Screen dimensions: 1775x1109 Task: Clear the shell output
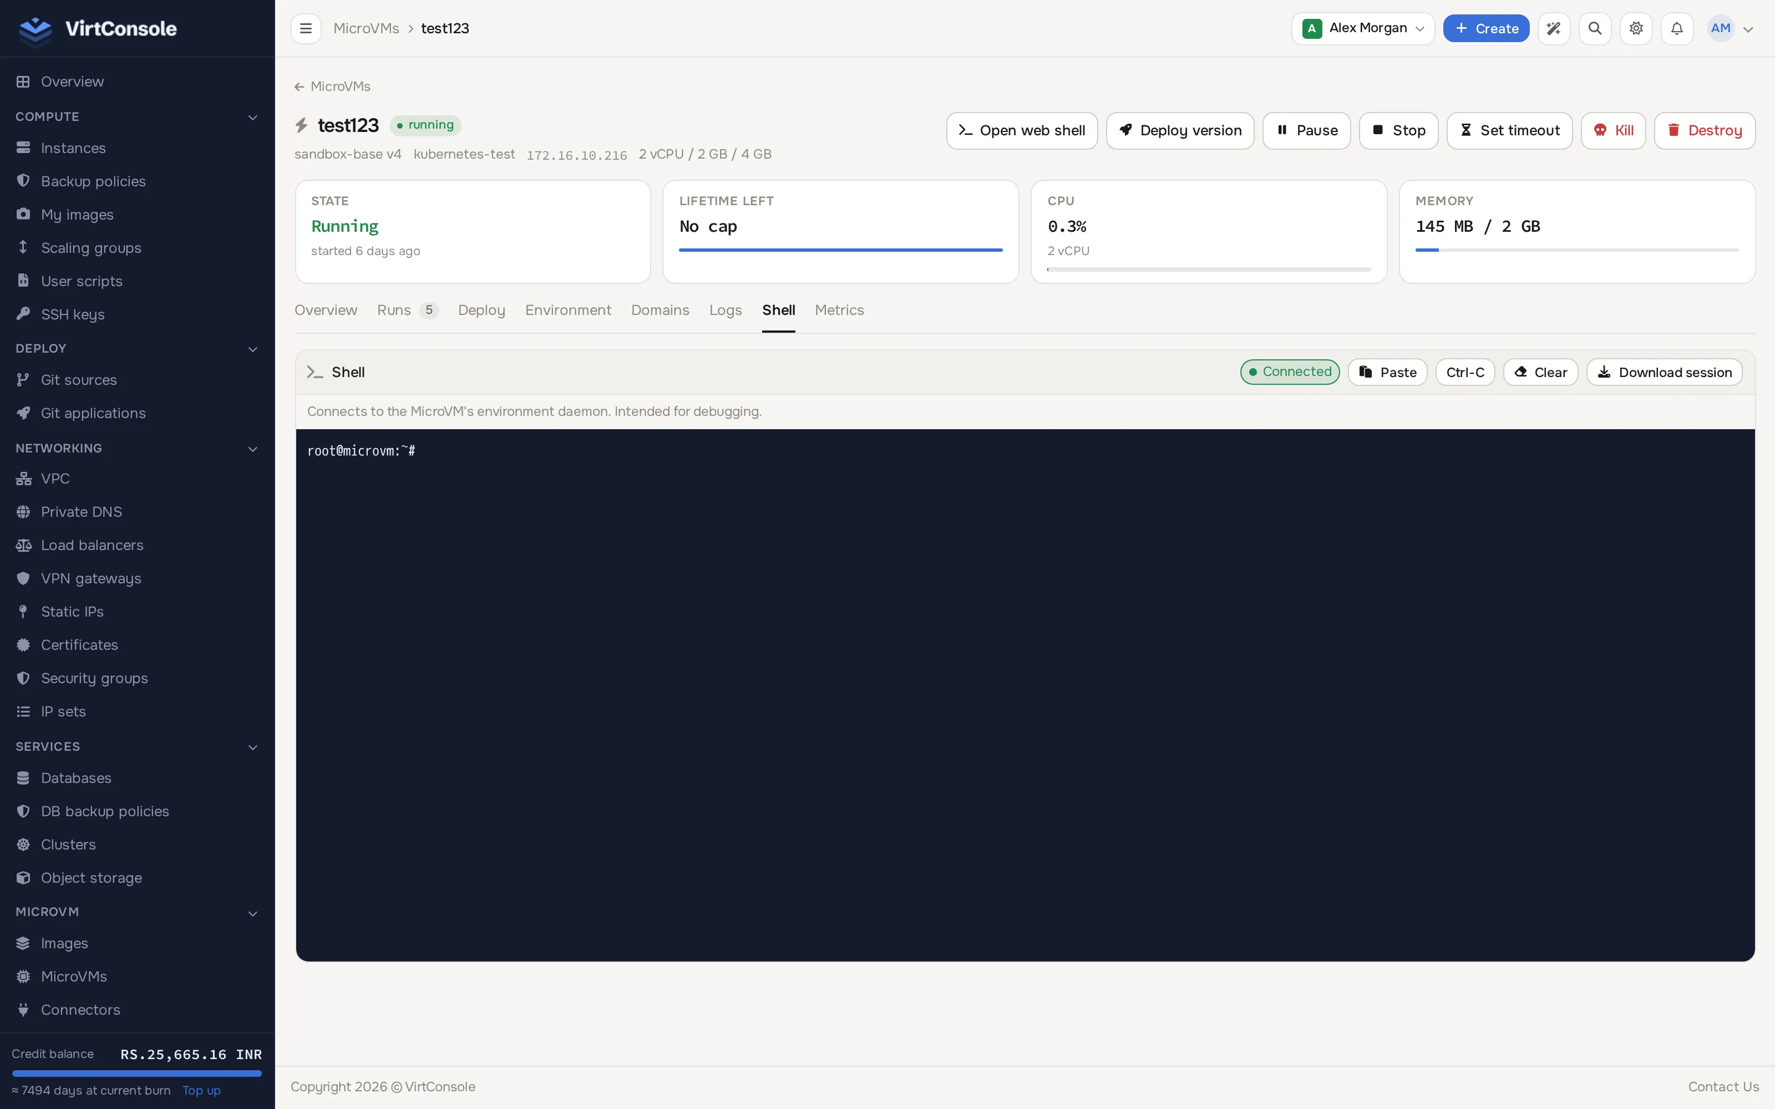pos(1540,372)
